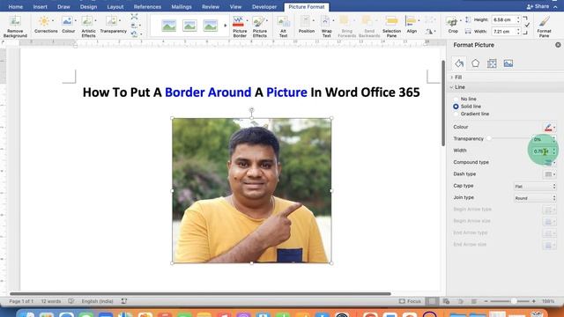Click Transparency percentage field
This screenshot has width=564, height=317.
[541, 139]
